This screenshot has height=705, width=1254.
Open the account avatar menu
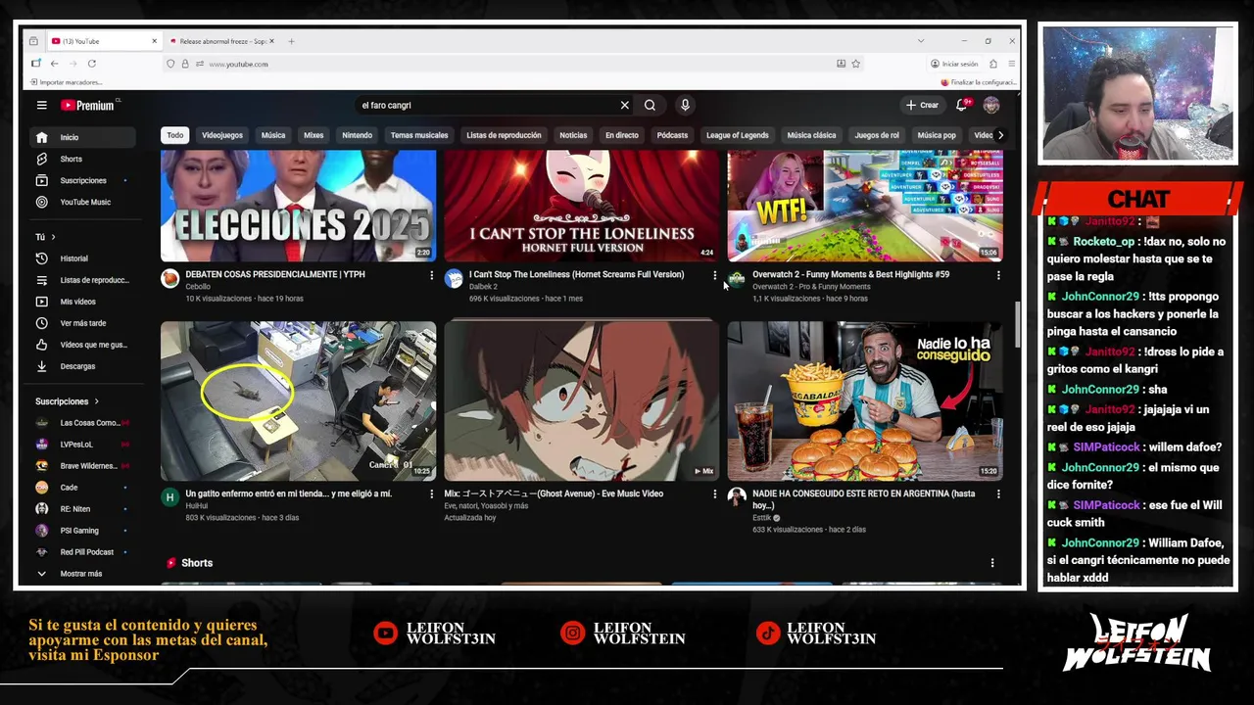point(991,105)
